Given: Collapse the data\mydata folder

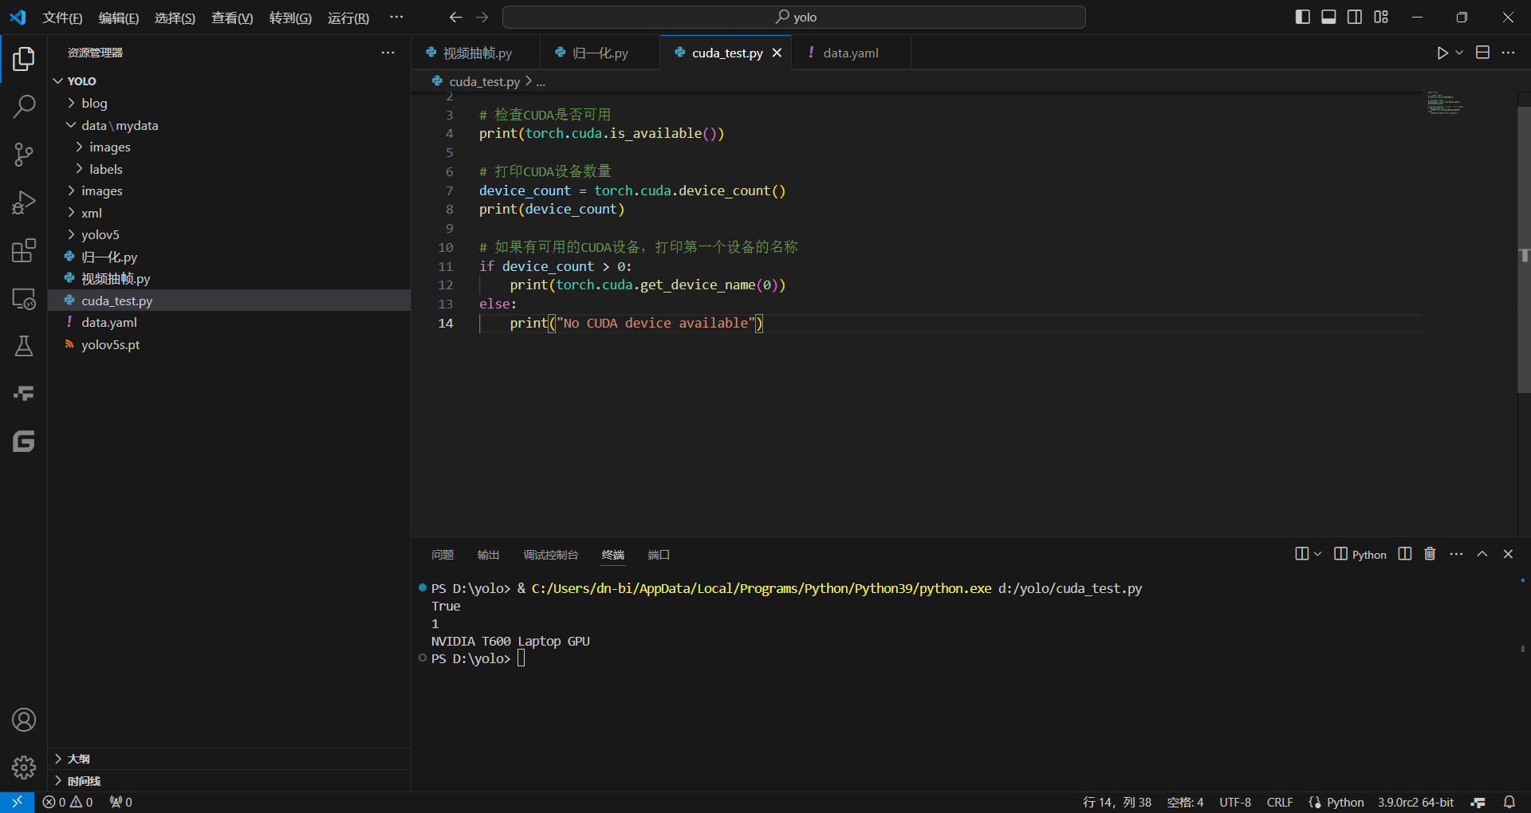Looking at the screenshot, I should click(71, 125).
